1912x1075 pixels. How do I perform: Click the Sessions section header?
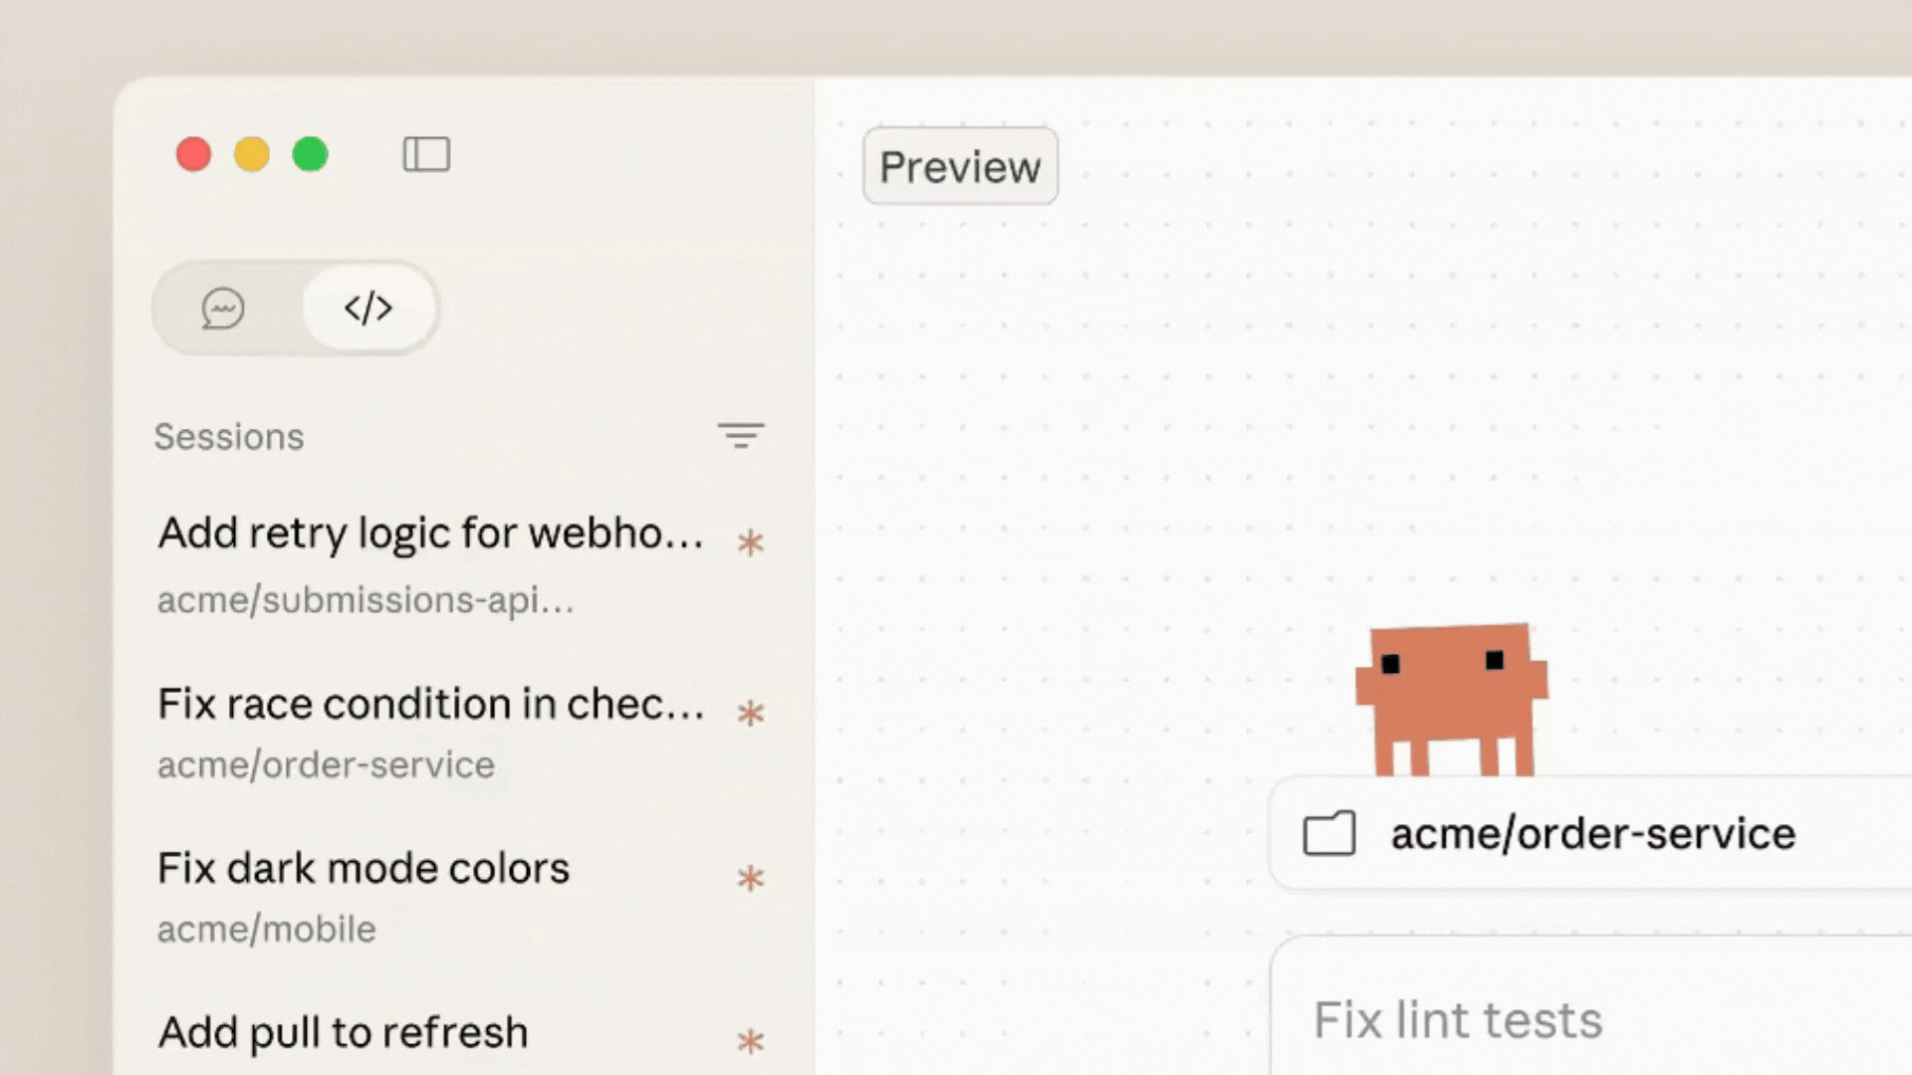click(x=229, y=437)
